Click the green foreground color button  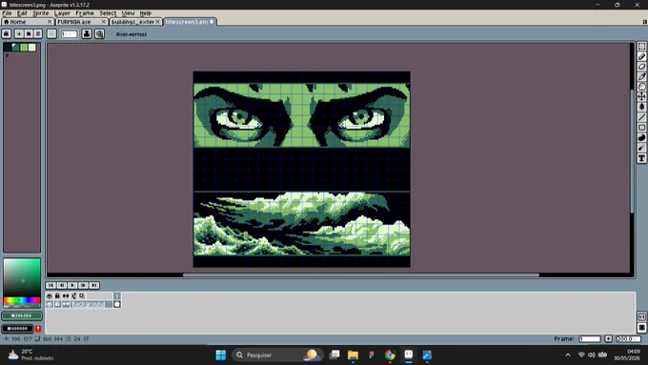22,315
